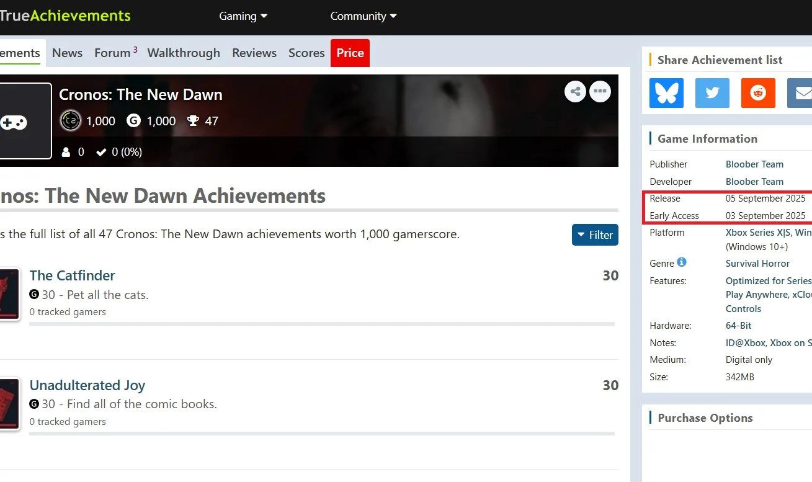Open the Unadulterated Joy achievement link
The height and width of the screenshot is (482, 812).
coord(87,385)
